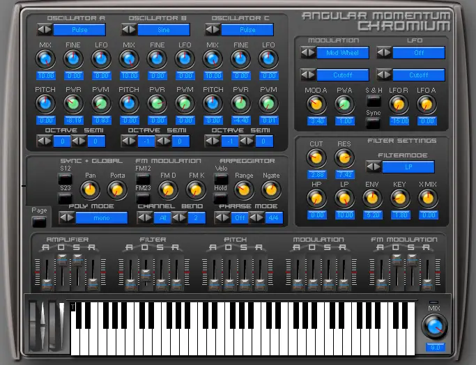Toggle the arpeggiator Hold switch
The height and width of the screenshot is (365, 476).
pos(221,199)
